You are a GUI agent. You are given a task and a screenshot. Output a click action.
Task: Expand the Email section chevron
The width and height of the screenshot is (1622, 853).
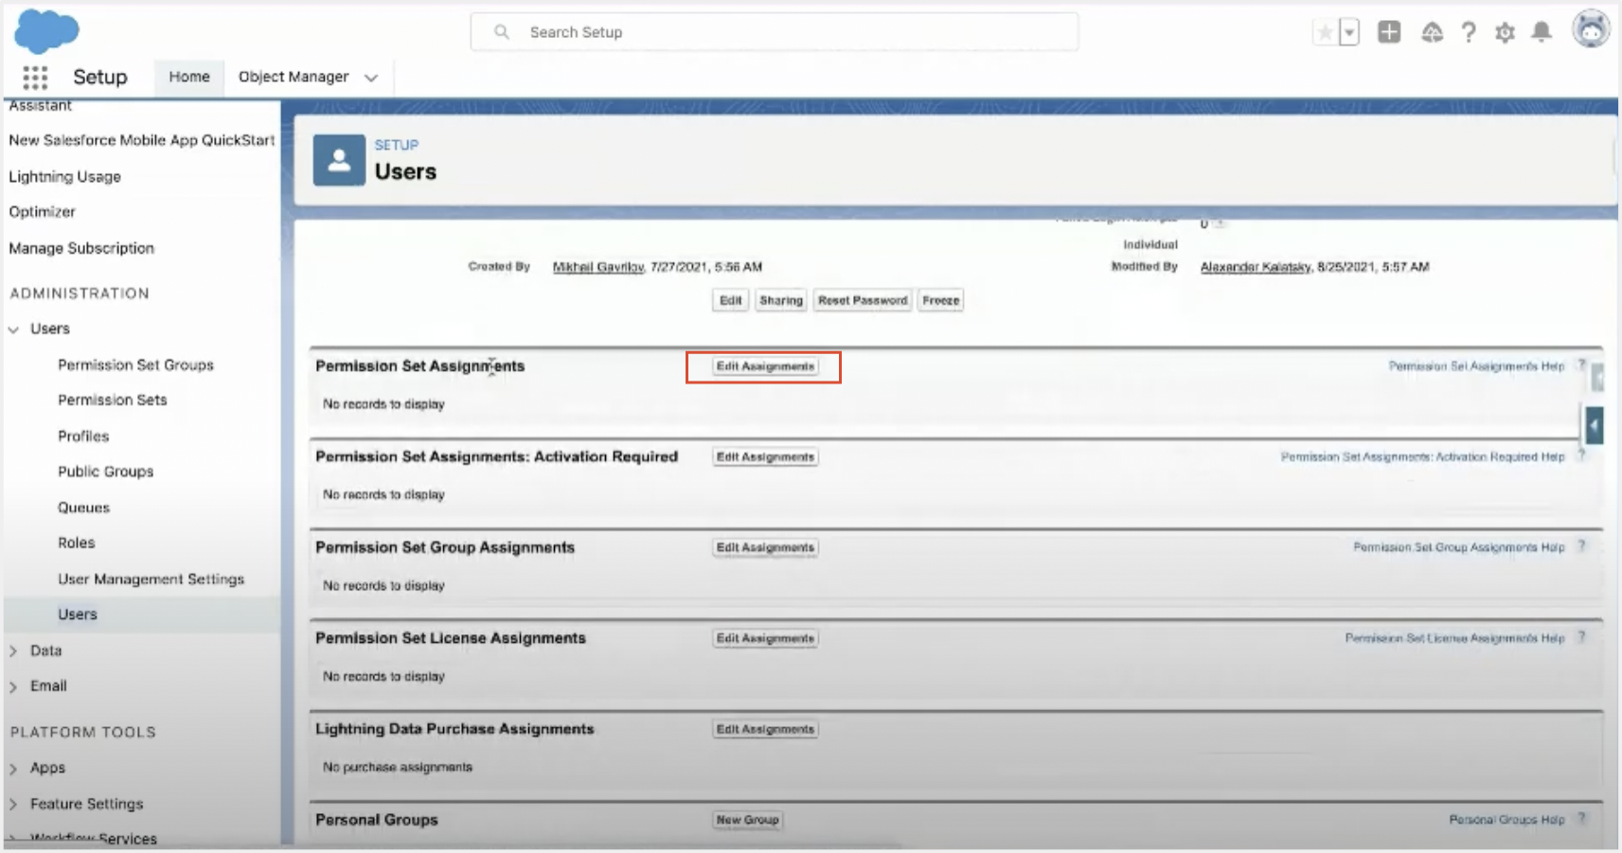click(x=13, y=686)
